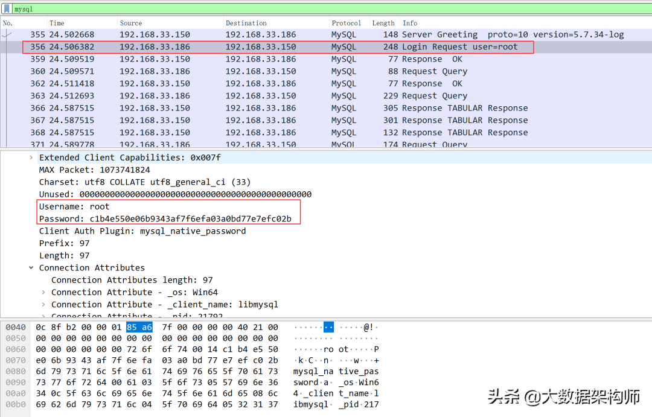Select the Password hash field

(x=165, y=218)
